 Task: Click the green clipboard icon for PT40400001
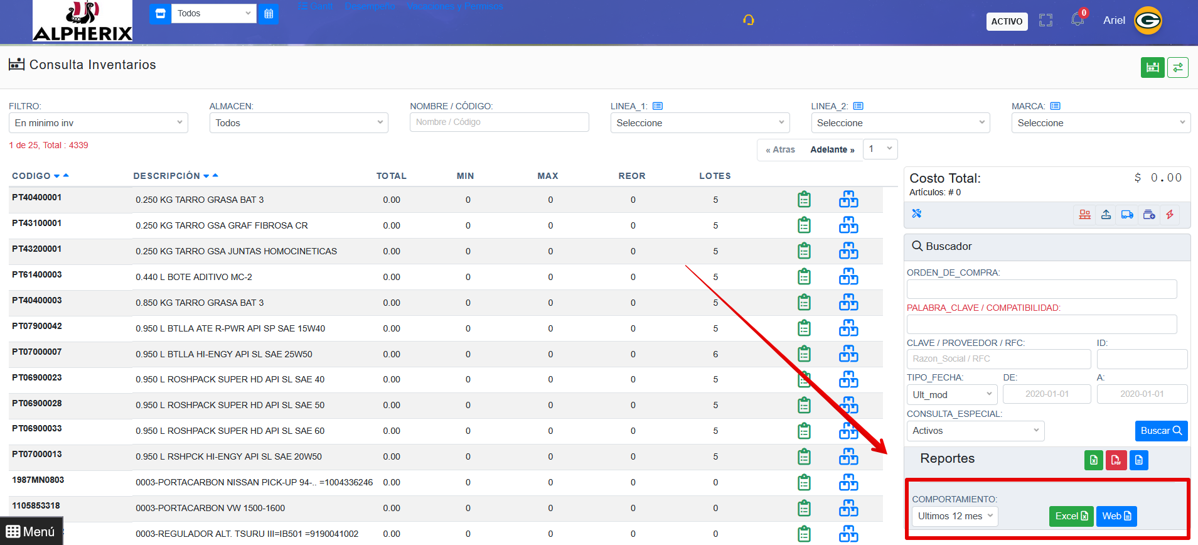point(804,200)
